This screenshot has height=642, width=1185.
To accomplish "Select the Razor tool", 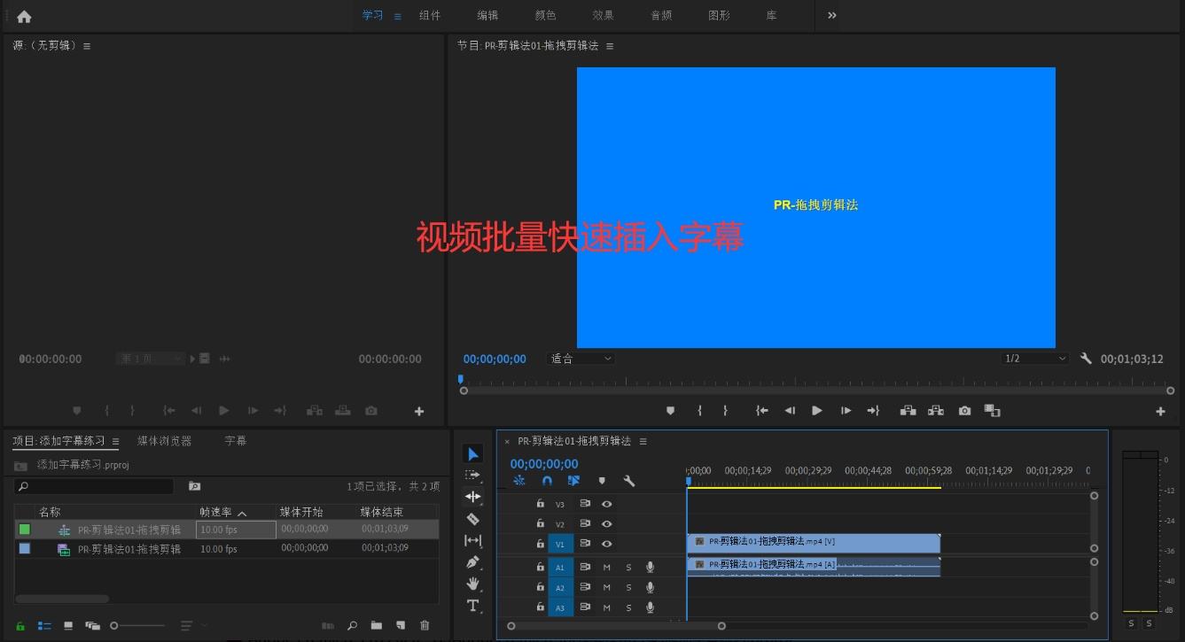I will click(x=473, y=519).
